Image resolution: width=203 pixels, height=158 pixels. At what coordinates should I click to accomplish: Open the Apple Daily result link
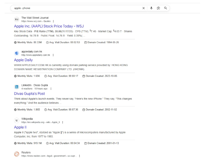23,60
